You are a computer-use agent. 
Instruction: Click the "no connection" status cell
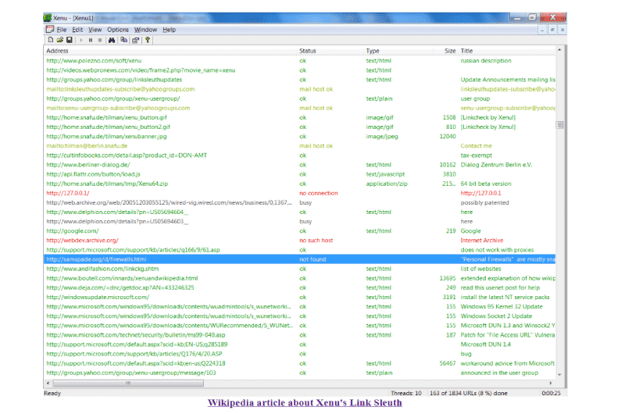(x=319, y=193)
